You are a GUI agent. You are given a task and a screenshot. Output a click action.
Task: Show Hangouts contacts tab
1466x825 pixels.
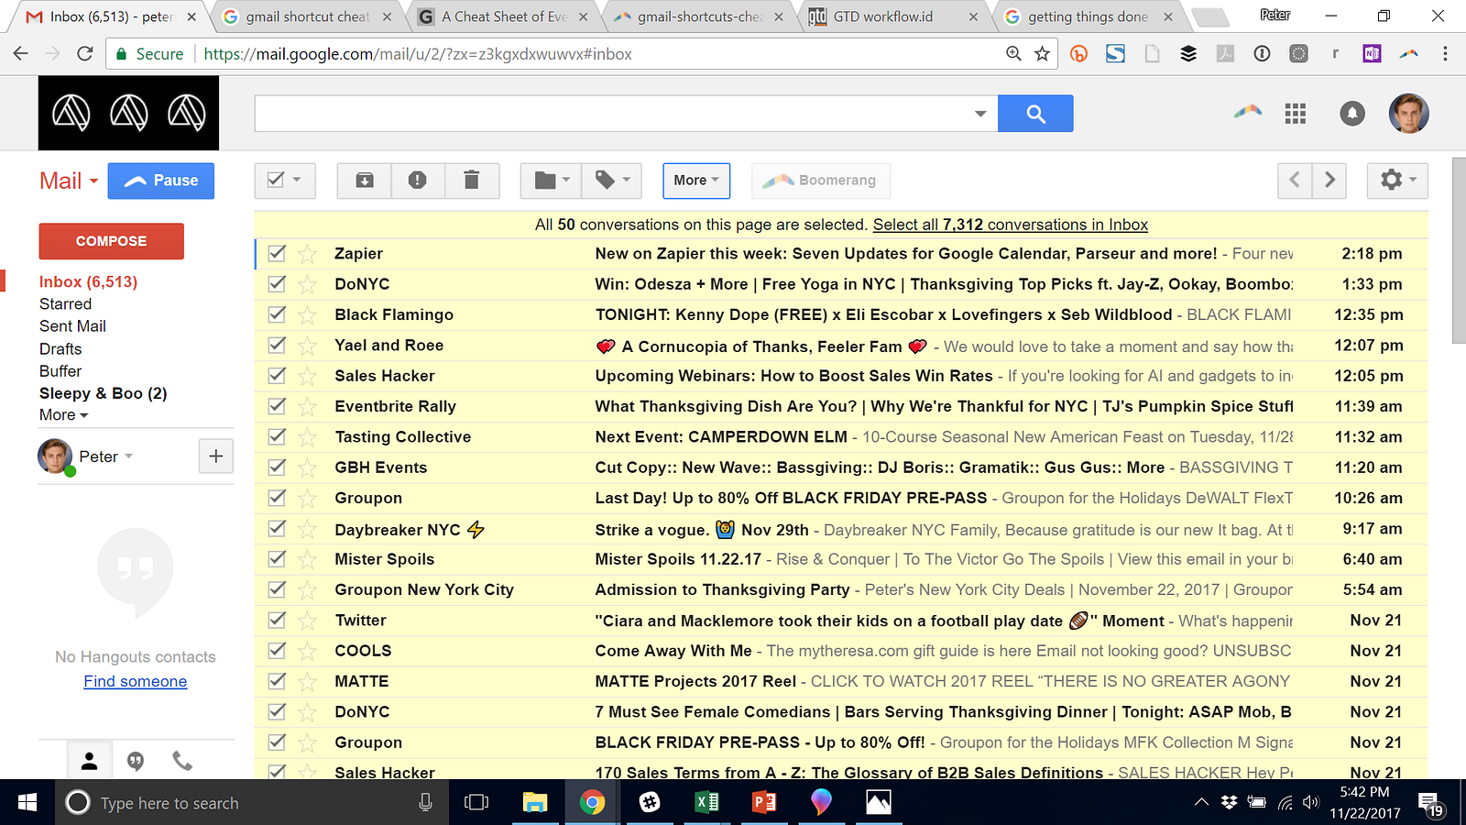pyautogui.click(x=90, y=761)
